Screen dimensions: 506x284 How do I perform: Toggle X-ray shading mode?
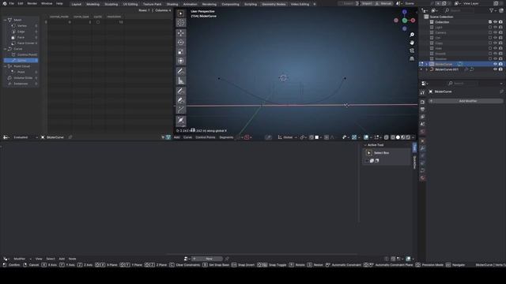[x=387, y=137]
